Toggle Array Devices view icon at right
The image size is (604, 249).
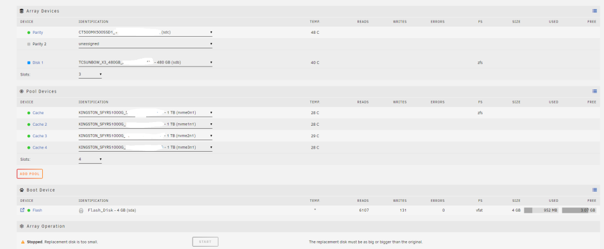594,11
